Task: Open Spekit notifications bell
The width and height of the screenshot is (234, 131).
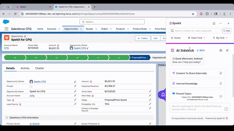Action: coord(214,23)
